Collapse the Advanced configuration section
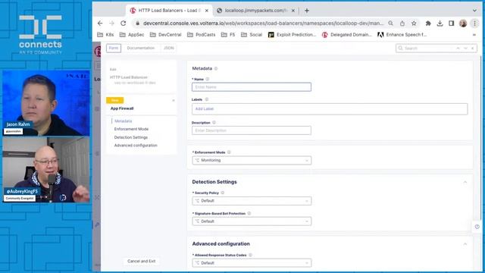 (x=465, y=244)
